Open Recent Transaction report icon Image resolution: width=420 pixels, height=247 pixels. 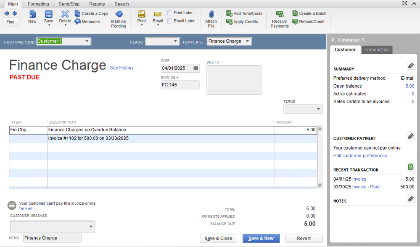[x=411, y=167]
